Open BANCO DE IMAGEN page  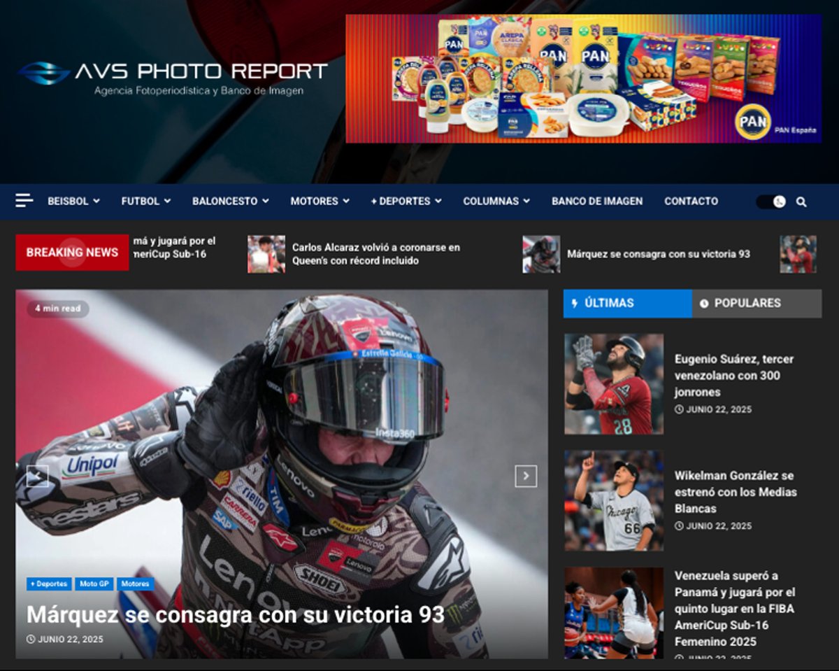(x=597, y=202)
